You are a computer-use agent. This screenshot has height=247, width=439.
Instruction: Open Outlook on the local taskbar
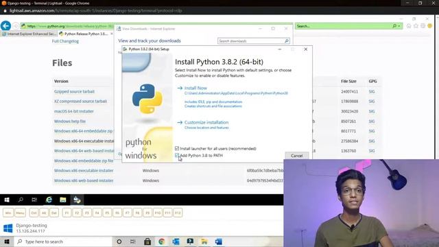click(176, 242)
